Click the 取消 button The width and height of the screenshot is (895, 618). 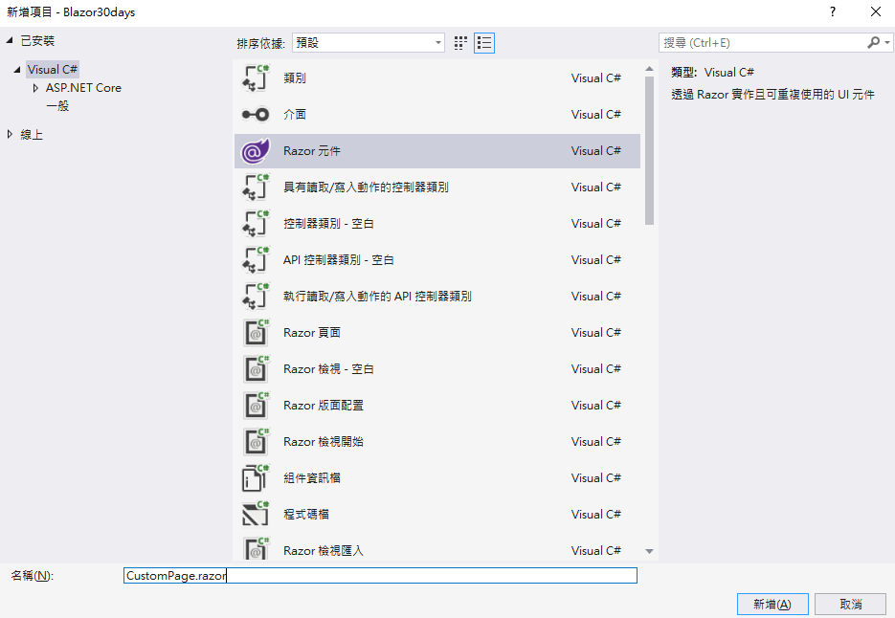(x=850, y=605)
